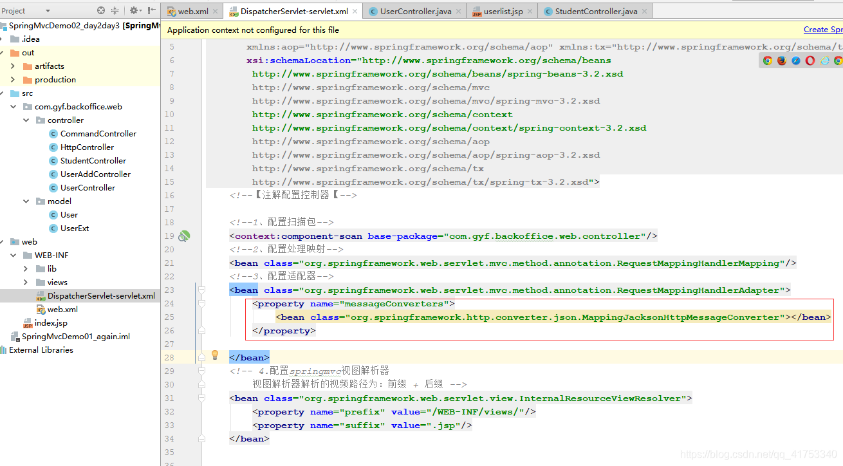Select the src folder
Image resolution: width=843 pixels, height=466 pixels.
click(27, 93)
